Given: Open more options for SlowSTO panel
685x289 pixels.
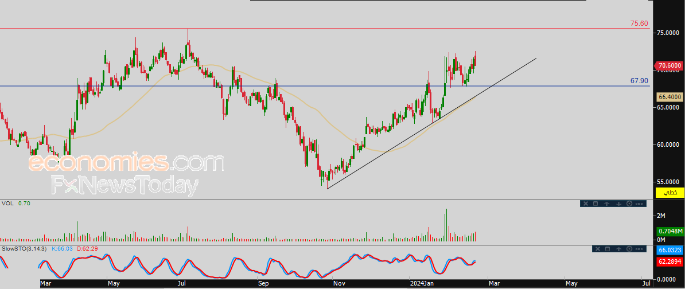Looking at the screenshot, I should [x=639, y=249].
